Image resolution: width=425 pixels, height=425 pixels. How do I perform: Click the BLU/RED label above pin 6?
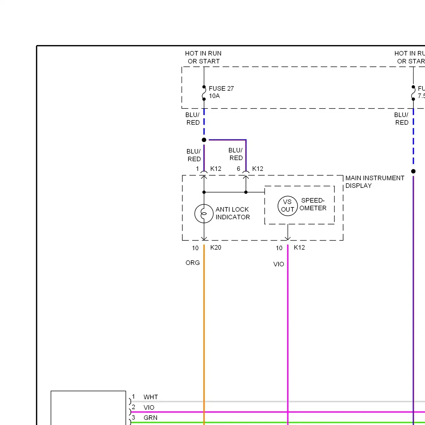pyautogui.click(x=236, y=154)
